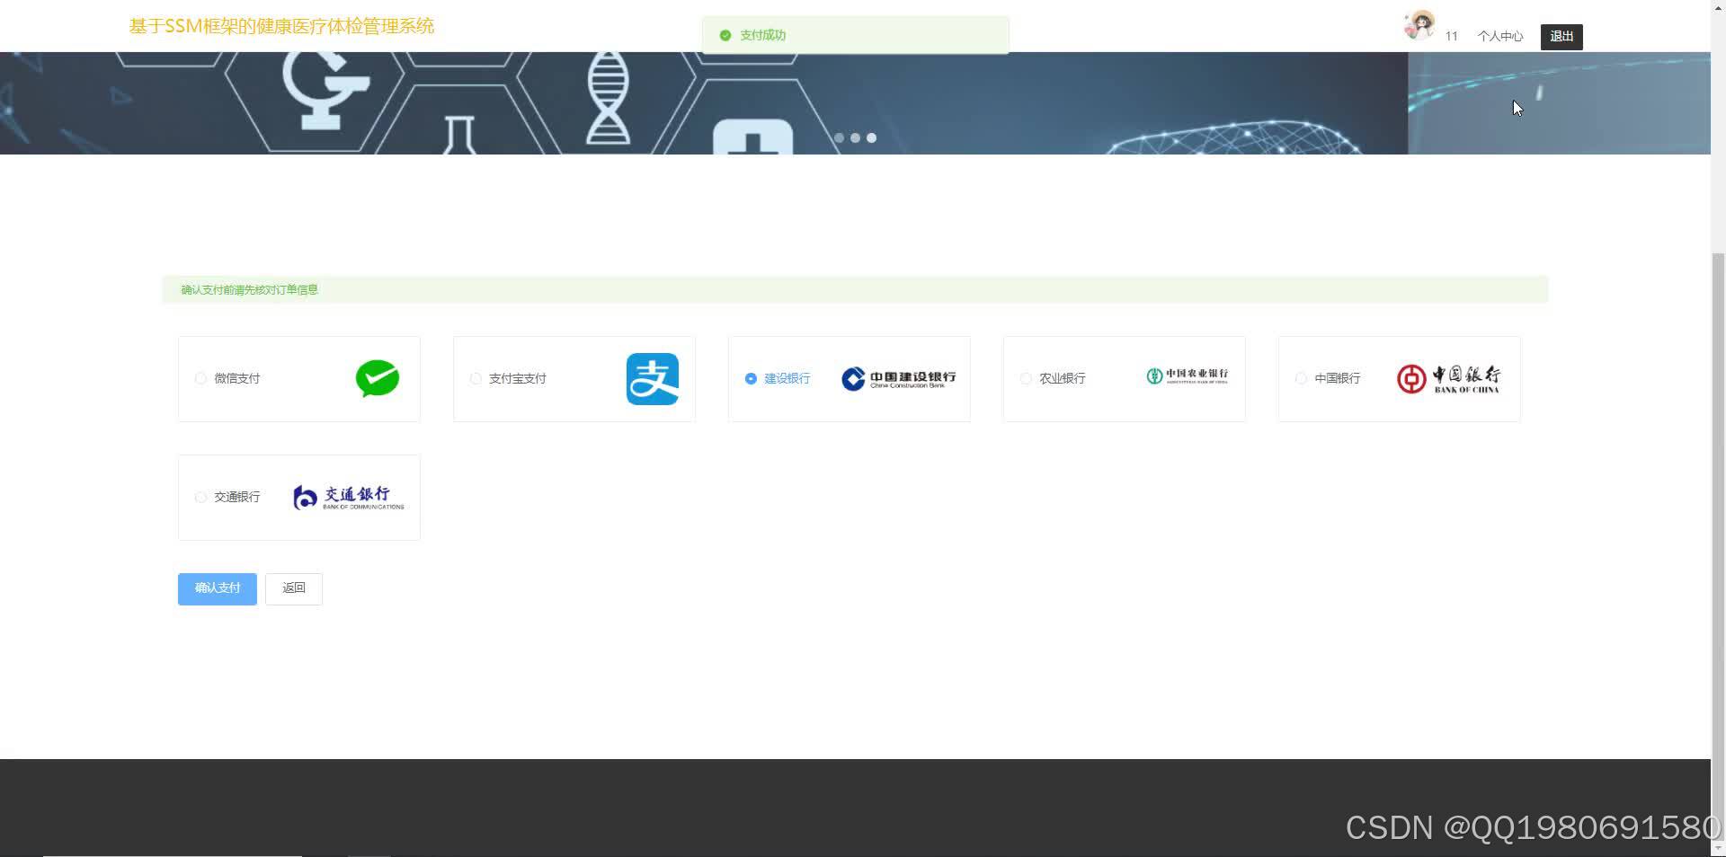
Task: Click the China Construction Bank logo
Action: 898,378
